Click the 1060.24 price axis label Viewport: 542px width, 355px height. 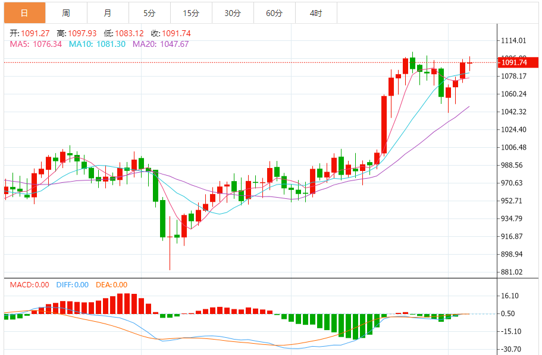[513, 94]
